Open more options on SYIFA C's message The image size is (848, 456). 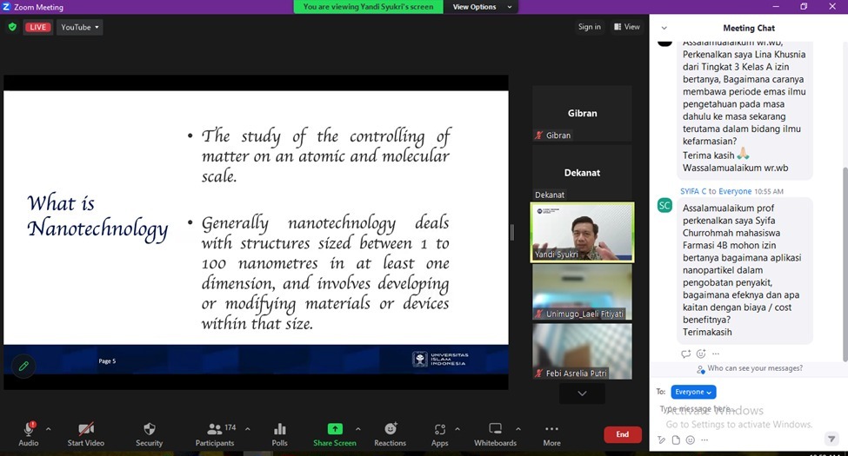point(716,354)
